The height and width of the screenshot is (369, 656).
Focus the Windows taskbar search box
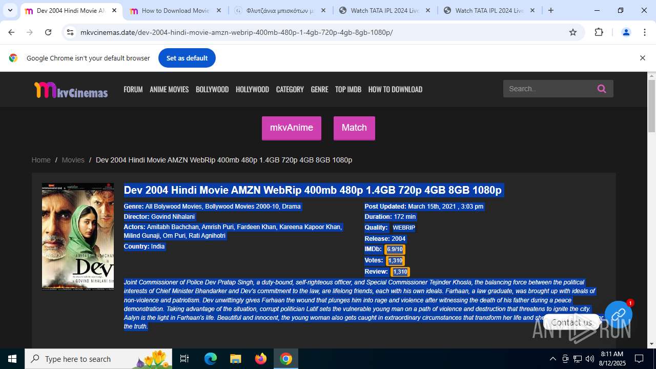tap(98, 359)
